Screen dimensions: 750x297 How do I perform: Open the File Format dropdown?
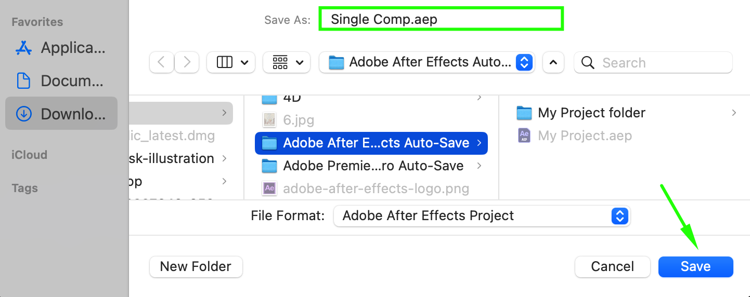coord(482,215)
